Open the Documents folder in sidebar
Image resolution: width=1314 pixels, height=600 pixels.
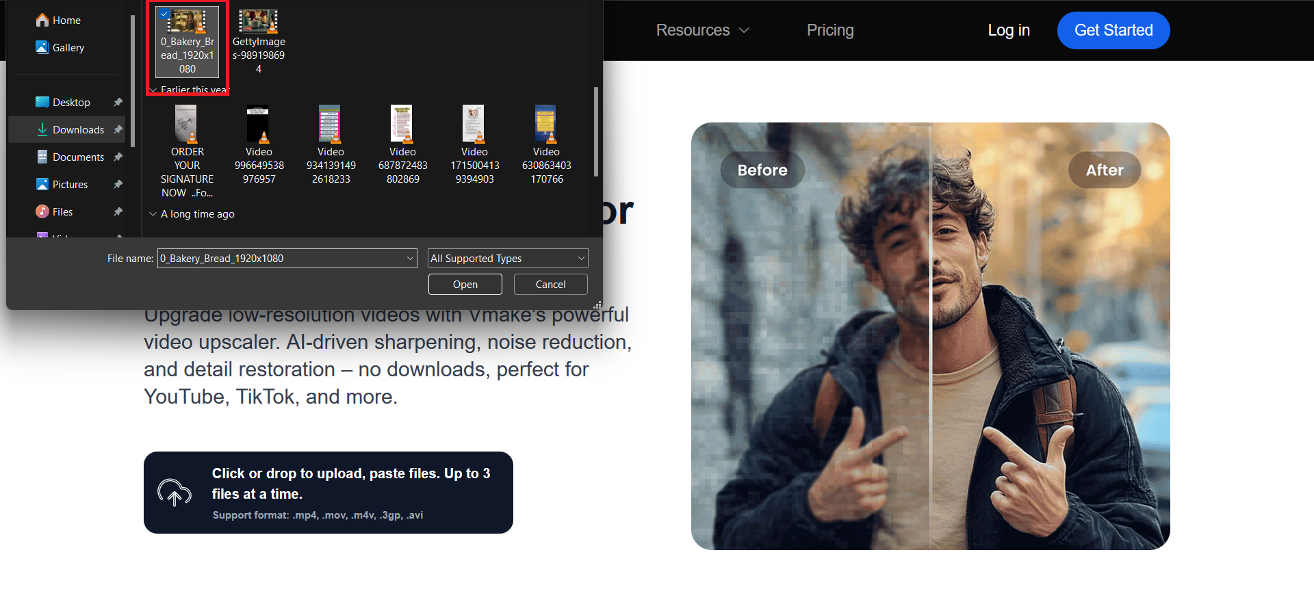coord(78,157)
